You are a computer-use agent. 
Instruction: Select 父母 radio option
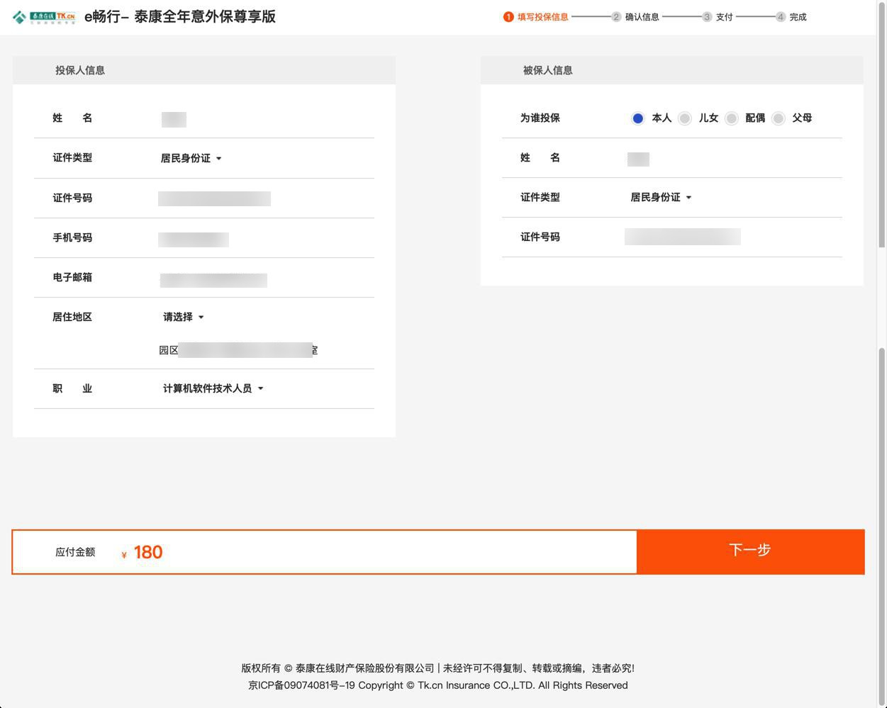[x=778, y=118]
